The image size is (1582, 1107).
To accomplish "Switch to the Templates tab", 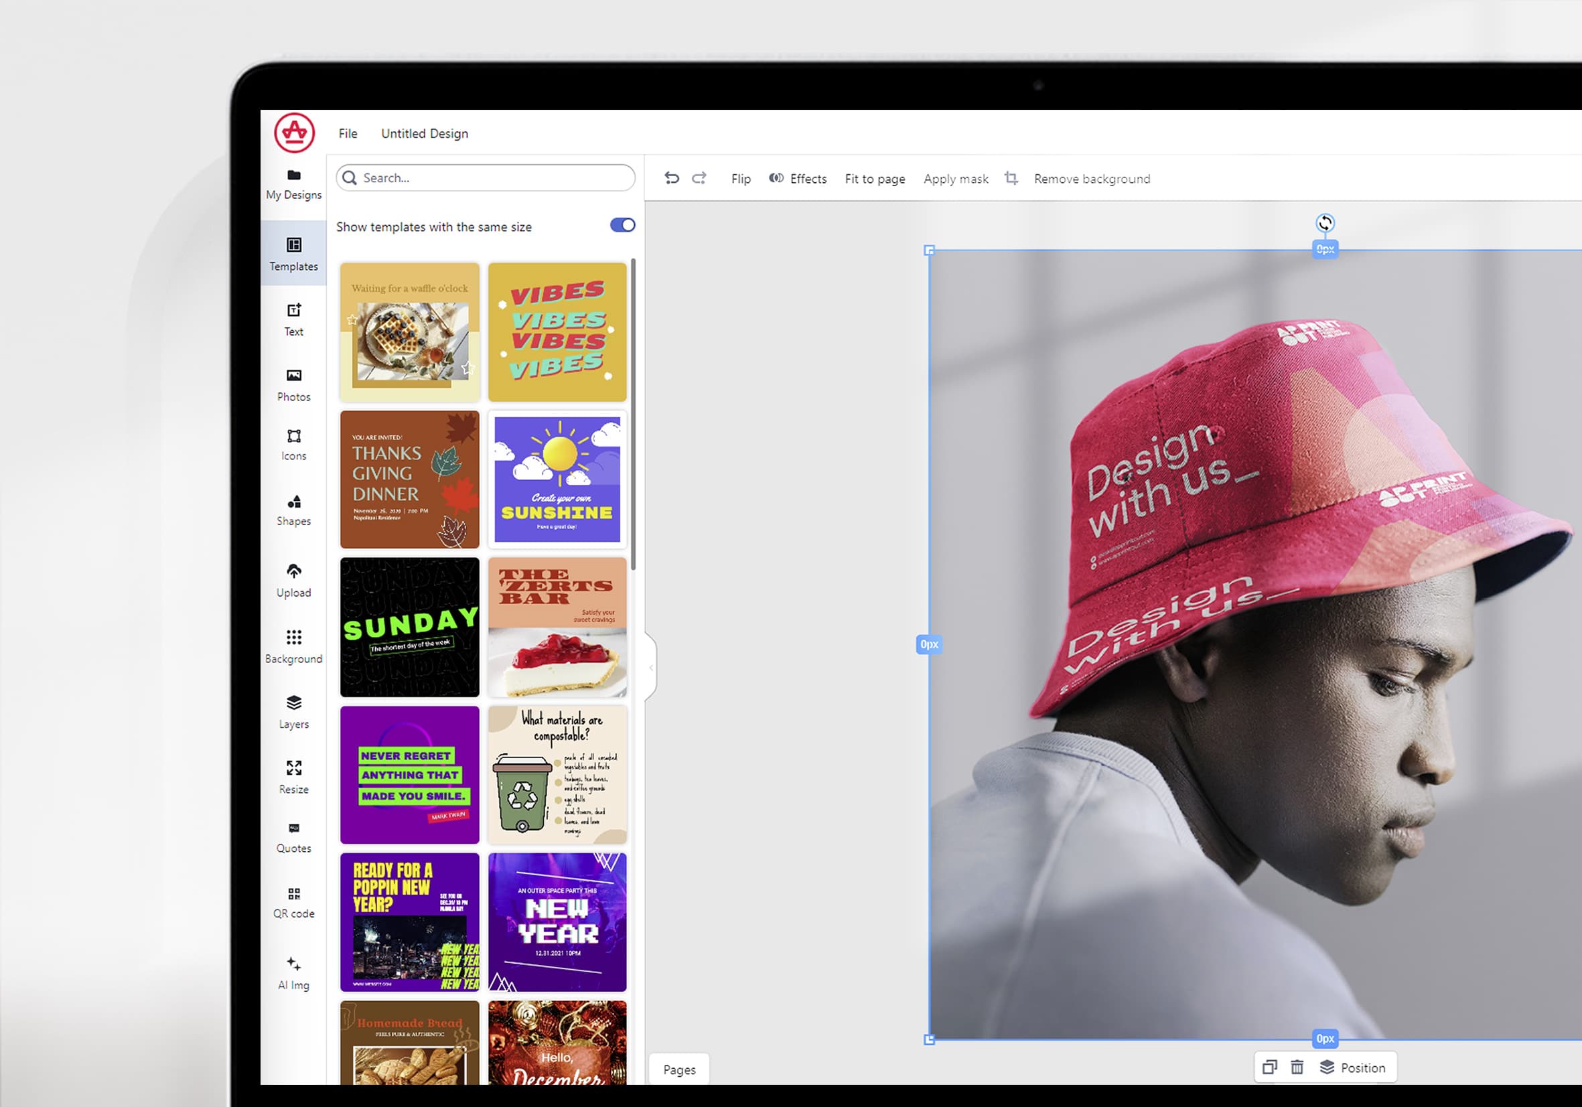I will [293, 254].
